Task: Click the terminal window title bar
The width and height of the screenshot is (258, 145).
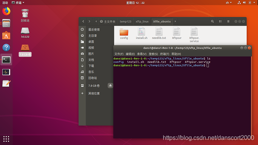Action: tap(182, 48)
